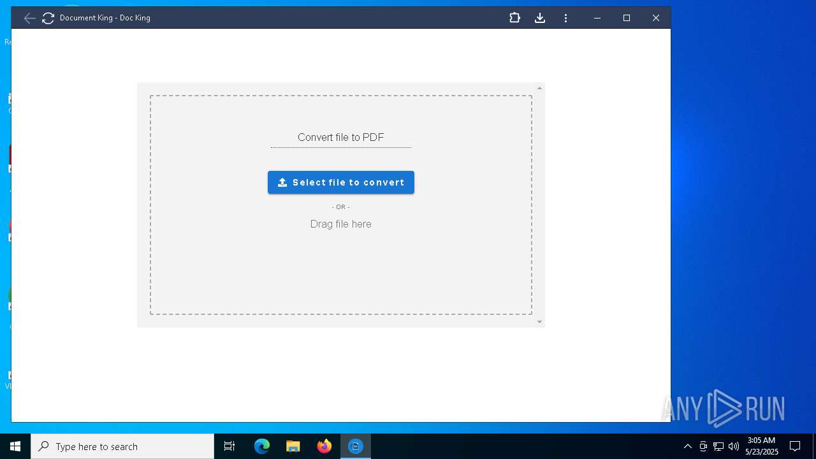Open the notification center icon

point(795,446)
